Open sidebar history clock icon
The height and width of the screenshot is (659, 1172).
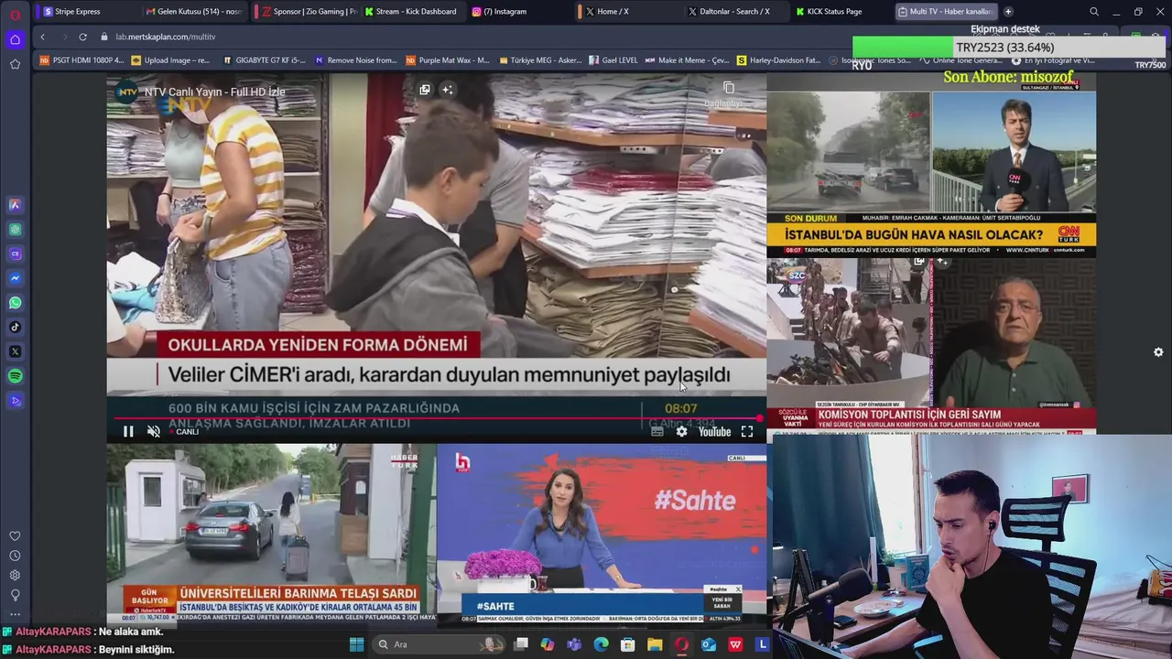pyautogui.click(x=15, y=556)
